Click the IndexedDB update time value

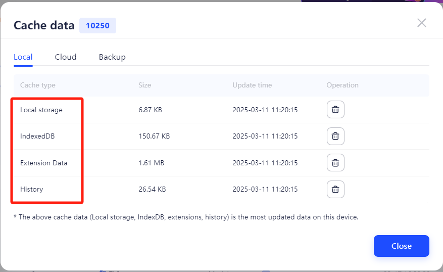[x=265, y=136]
